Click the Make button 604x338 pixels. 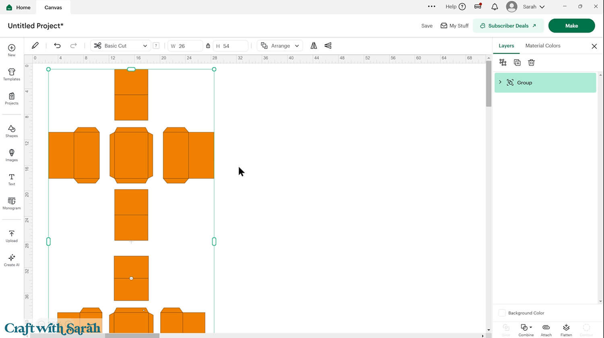(x=571, y=25)
